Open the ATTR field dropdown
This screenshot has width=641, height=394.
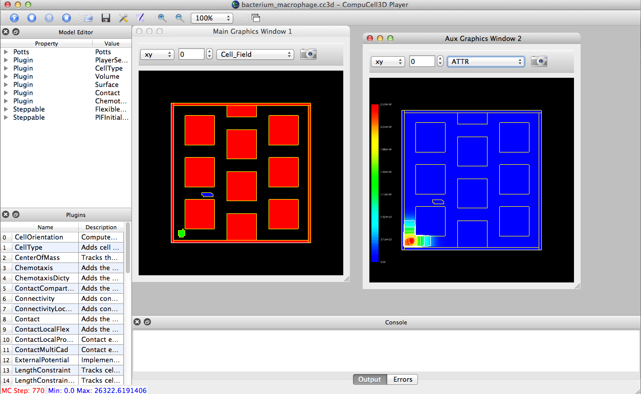[485, 61]
